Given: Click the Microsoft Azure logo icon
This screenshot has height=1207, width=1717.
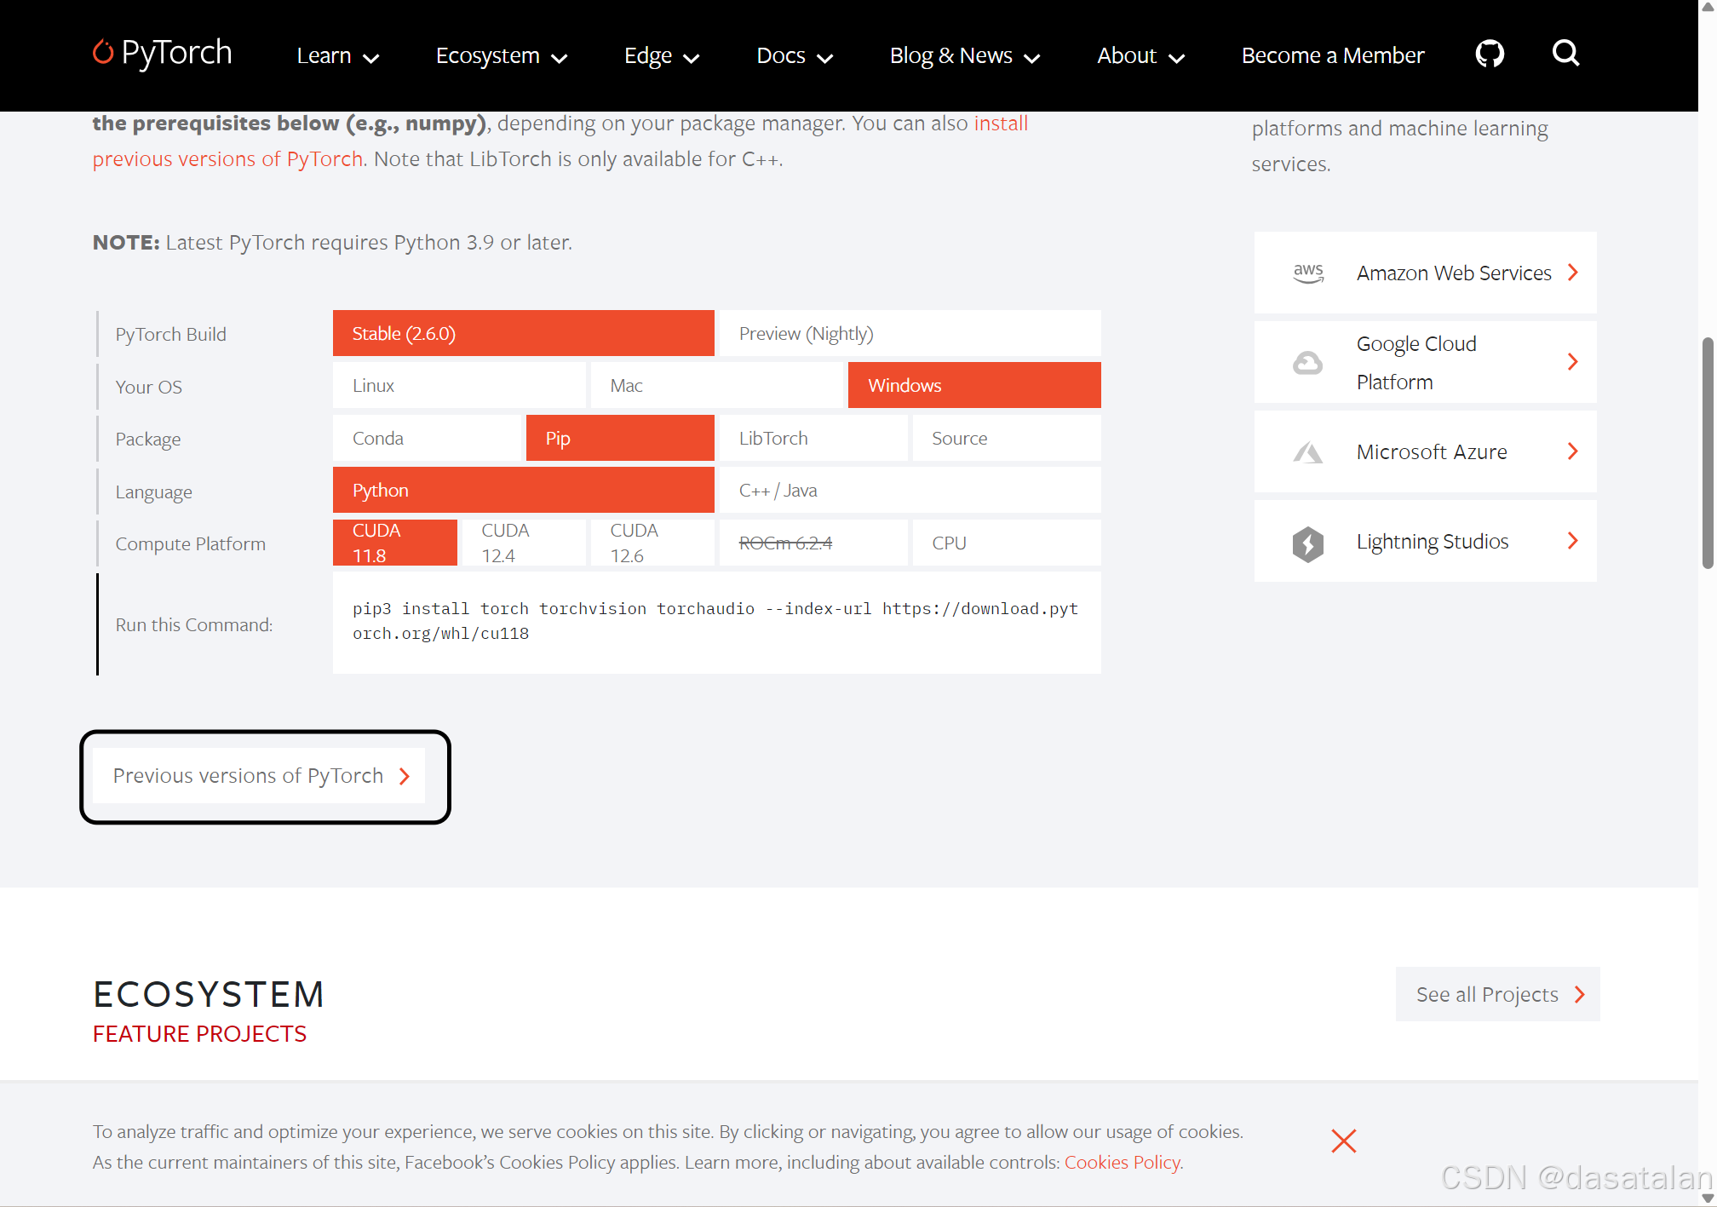Looking at the screenshot, I should 1308,452.
